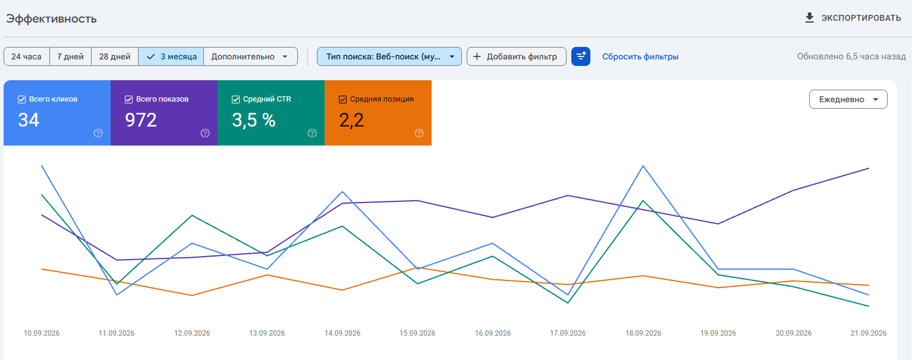This screenshot has width=912, height=360.
Task: Click the 34 total clicks value
Action: [29, 120]
